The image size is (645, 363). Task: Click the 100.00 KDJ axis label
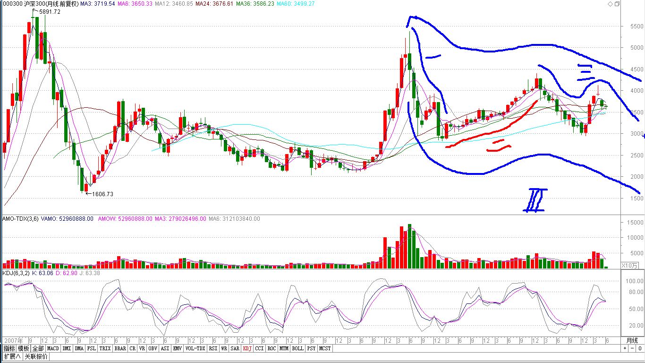[634, 281]
